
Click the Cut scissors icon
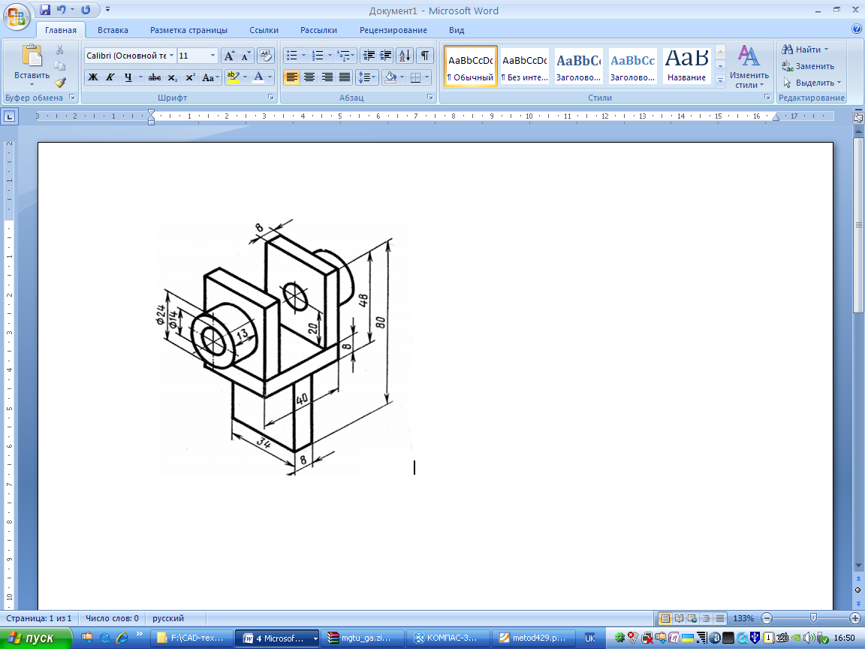click(x=60, y=50)
